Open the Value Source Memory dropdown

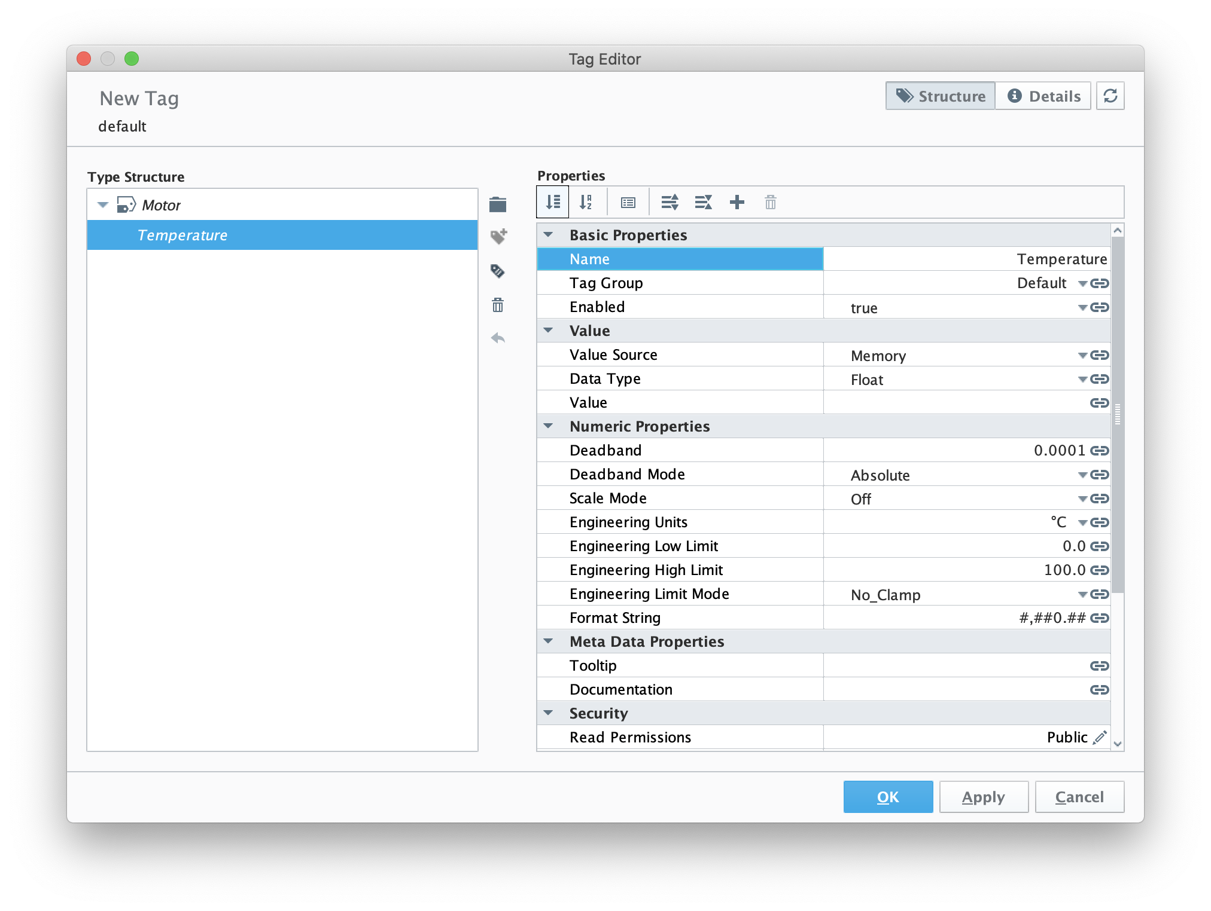point(1082,355)
